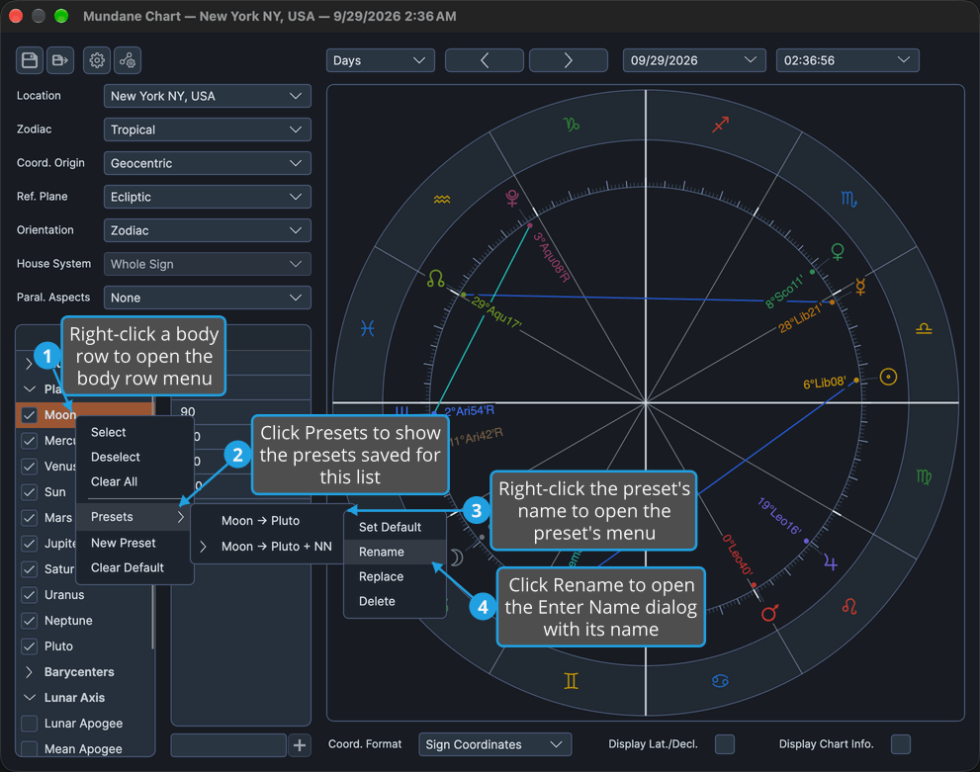980x772 pixels.
Task: Open the Days time-step dropdown
Action: point(381,60)
